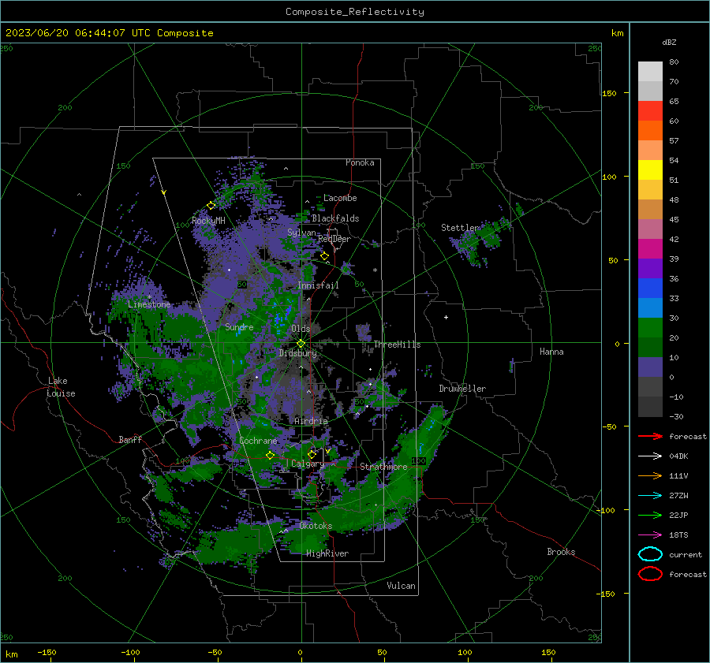Click the Drumheller label
This screenshot has width=710, height=663.
coord(462,389)
